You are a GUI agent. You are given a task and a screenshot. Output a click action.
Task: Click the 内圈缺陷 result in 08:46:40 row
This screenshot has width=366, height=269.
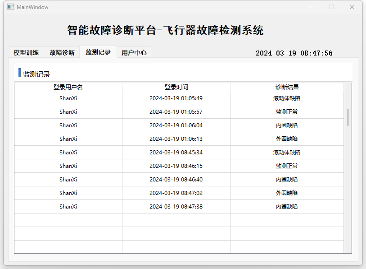[x=287, y=180]
